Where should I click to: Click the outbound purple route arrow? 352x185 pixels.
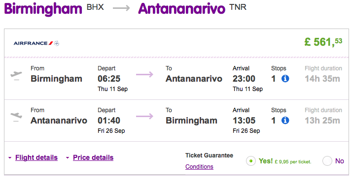tap(144, 75)
